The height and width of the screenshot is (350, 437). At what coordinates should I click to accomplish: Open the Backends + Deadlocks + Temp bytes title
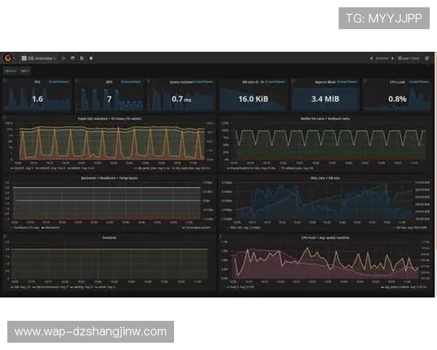point(109,178)
